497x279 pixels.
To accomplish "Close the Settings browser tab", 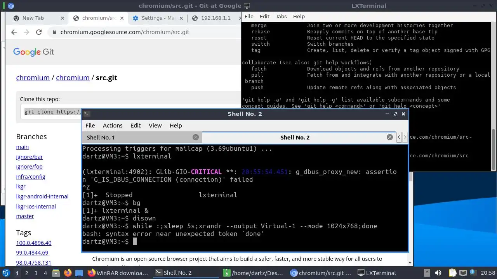I will point(181,18).
